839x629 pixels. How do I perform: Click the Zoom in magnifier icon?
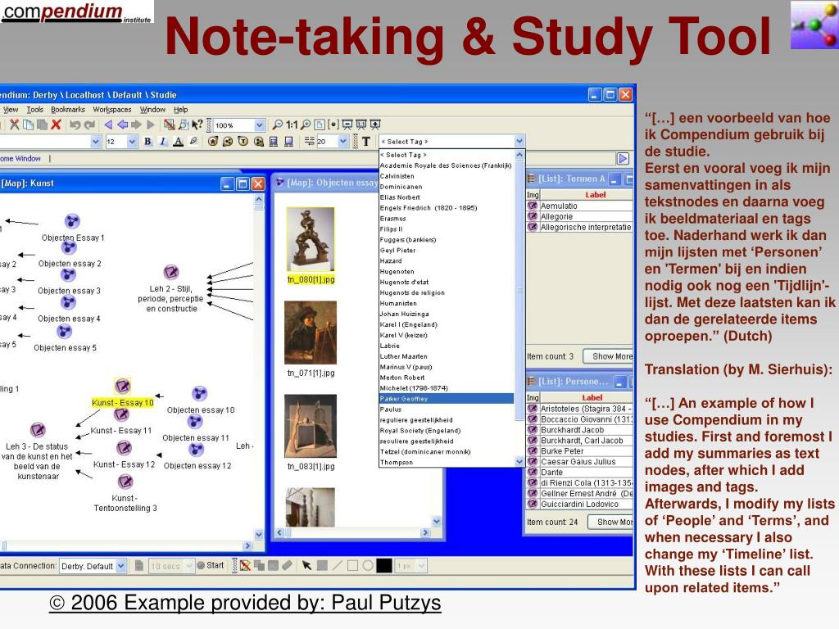(306, 124)
